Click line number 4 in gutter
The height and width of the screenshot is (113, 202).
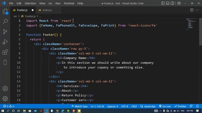point(19,35)
